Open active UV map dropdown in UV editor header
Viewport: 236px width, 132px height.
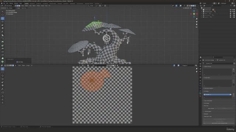(188, 66)
